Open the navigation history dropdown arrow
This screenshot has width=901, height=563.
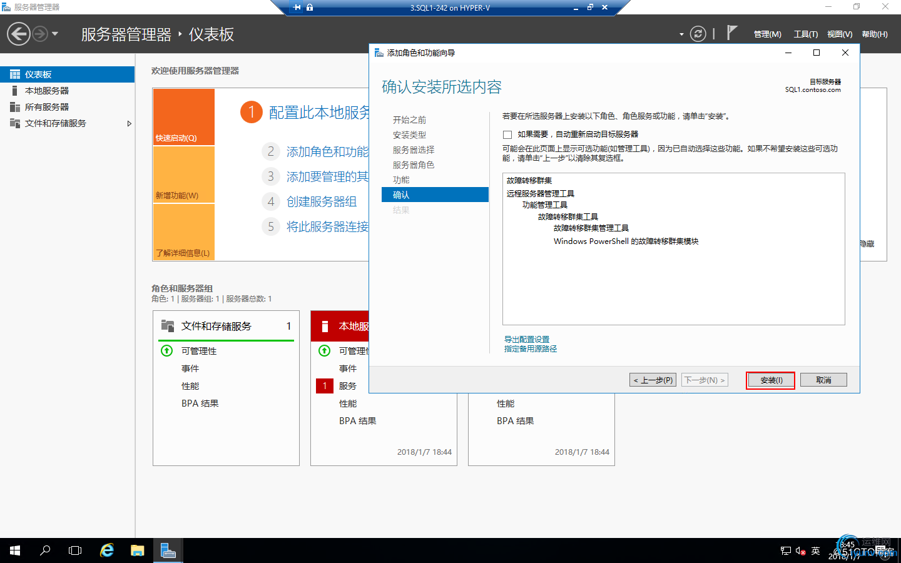[x=55, y=34]
